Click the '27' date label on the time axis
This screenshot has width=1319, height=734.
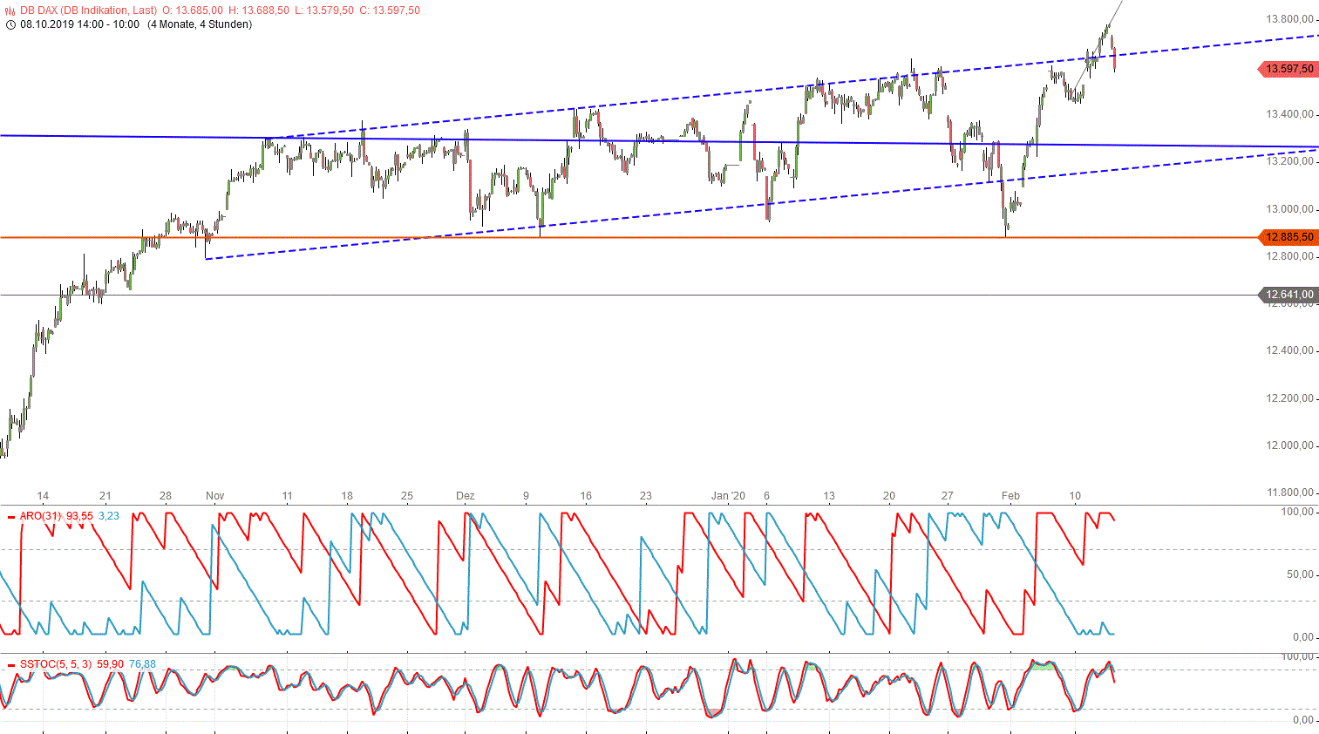click(948, 496)
